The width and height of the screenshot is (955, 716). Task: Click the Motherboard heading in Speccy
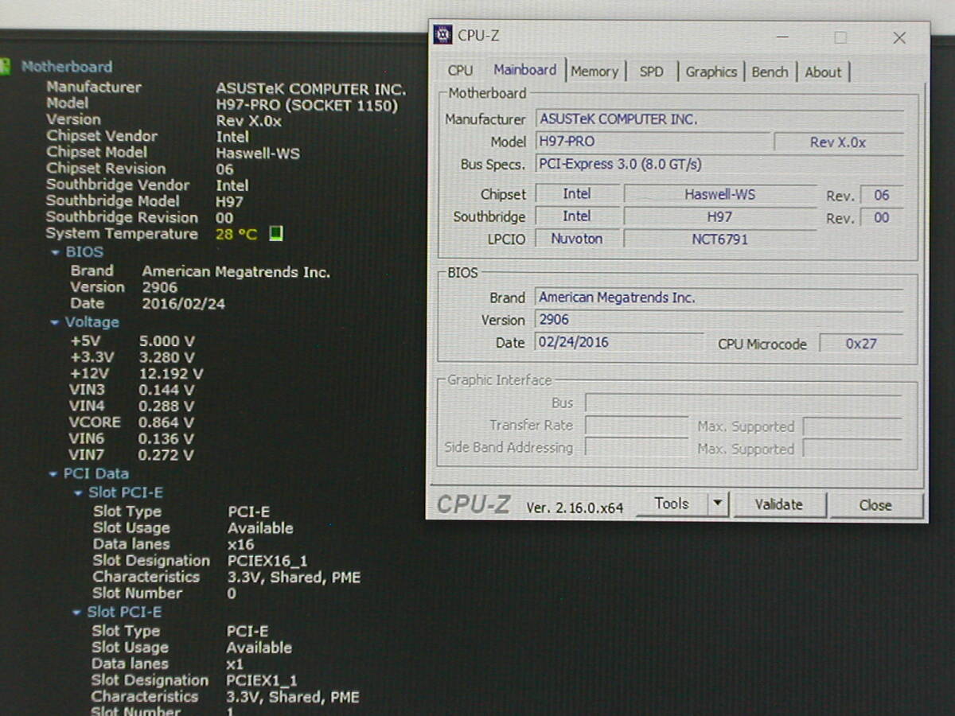point(67,67)
